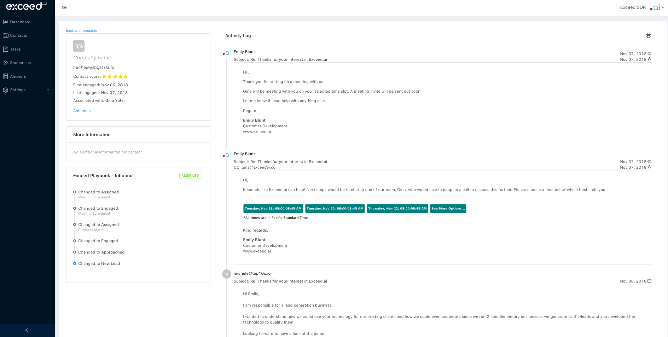Select the 'Changed to Approached' timeline entry

pos(101,252)
